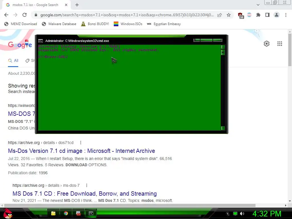The height and width of the screenshot is (219, 292).
Task: Open Egyptian Embassy bookmark
Action: click(x=164, y=24)
